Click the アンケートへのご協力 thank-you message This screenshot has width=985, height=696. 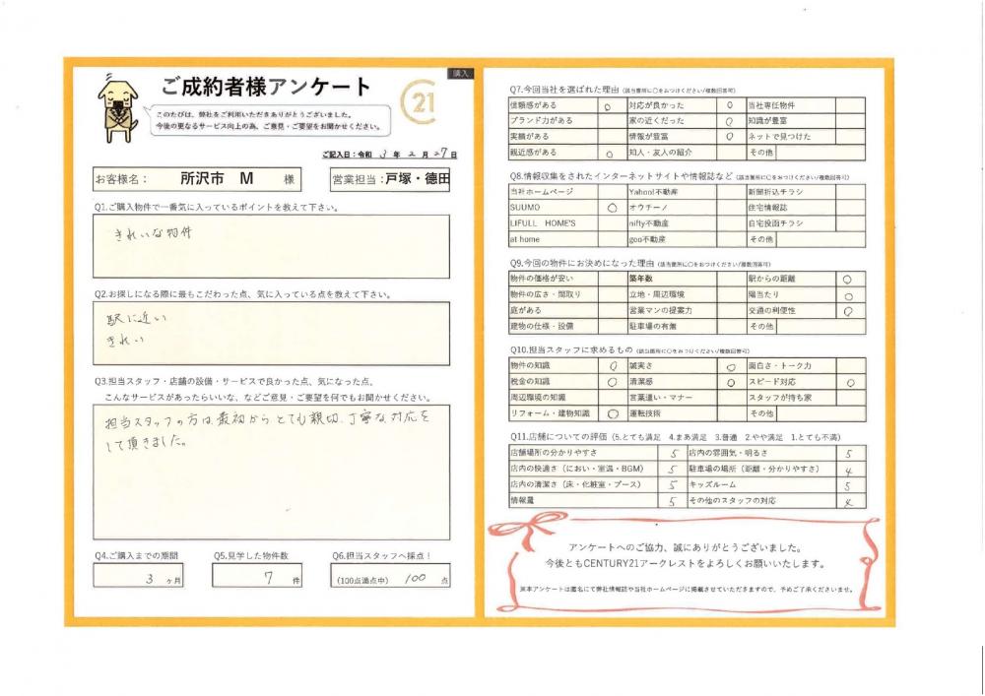click(685, 548)
